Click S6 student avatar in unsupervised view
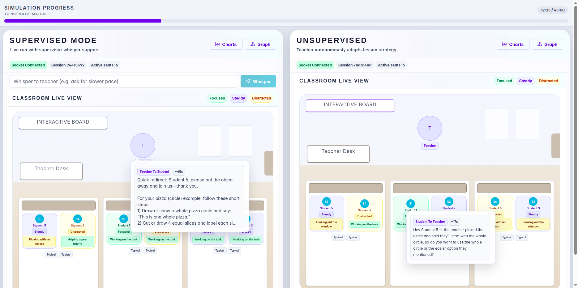578x288 pixels. tap(495, 201)
